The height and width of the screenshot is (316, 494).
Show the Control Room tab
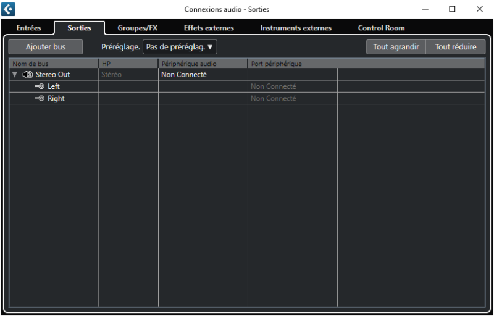[x=381, y=28]
